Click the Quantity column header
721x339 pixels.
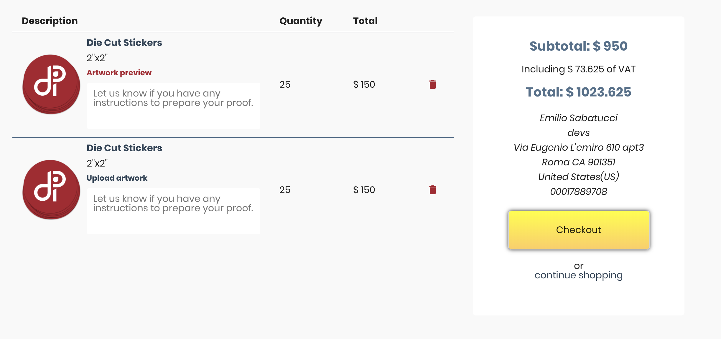(x=301, y=21)
